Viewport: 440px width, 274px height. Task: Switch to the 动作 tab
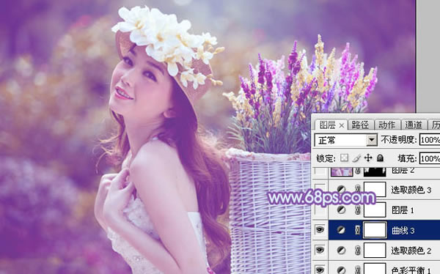pos(386,125)
